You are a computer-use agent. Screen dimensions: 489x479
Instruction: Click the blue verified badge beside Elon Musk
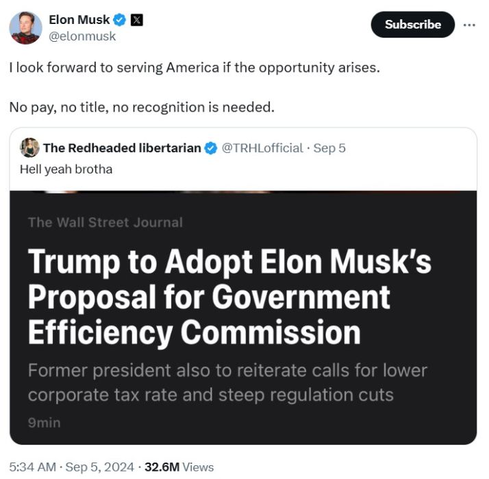pyautogui.click(x=119, y=20)
